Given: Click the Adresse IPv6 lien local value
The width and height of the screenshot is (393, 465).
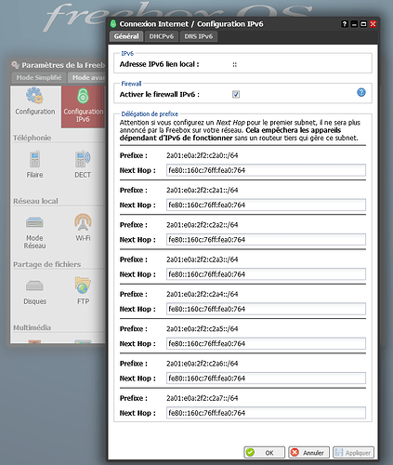Looking at the screenshot, I should click(x=235, y=64).
